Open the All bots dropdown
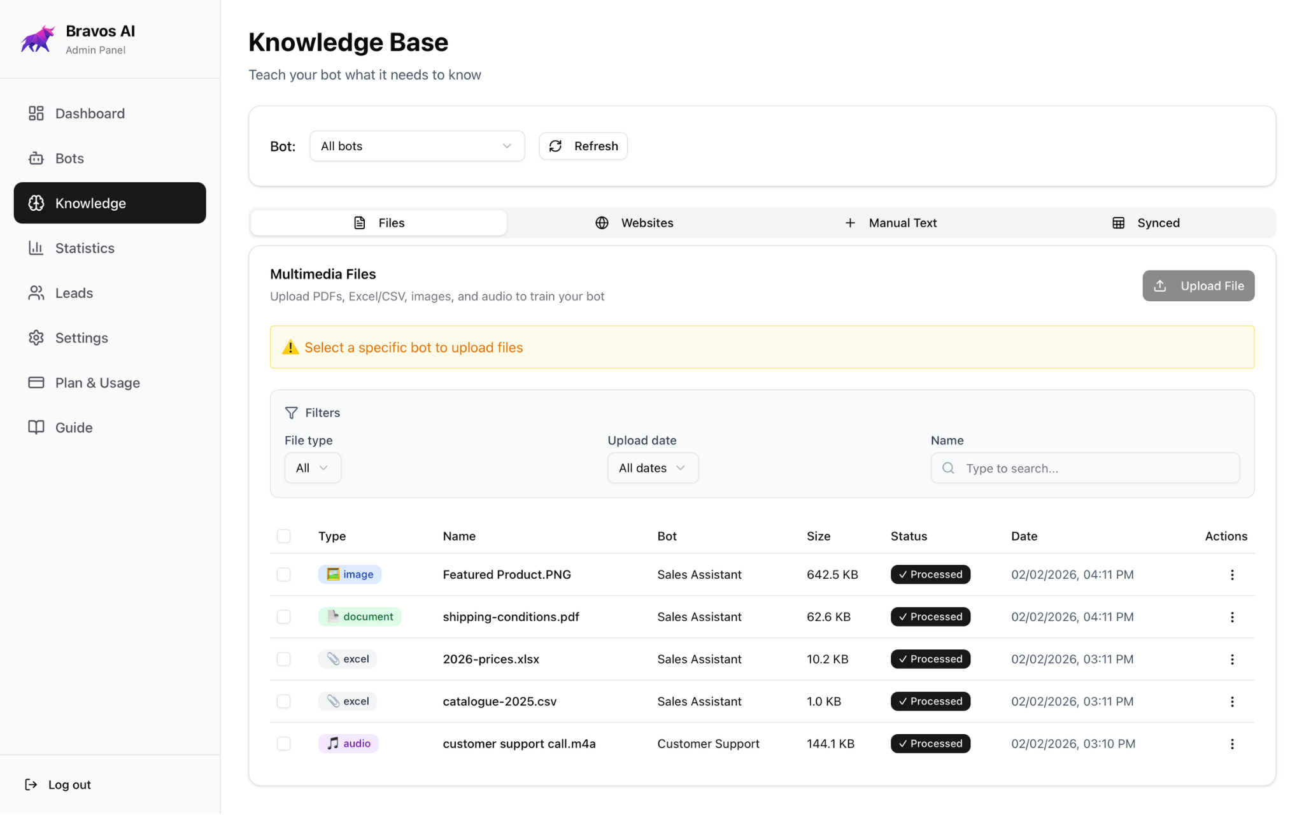 click(x=417, y=146)
